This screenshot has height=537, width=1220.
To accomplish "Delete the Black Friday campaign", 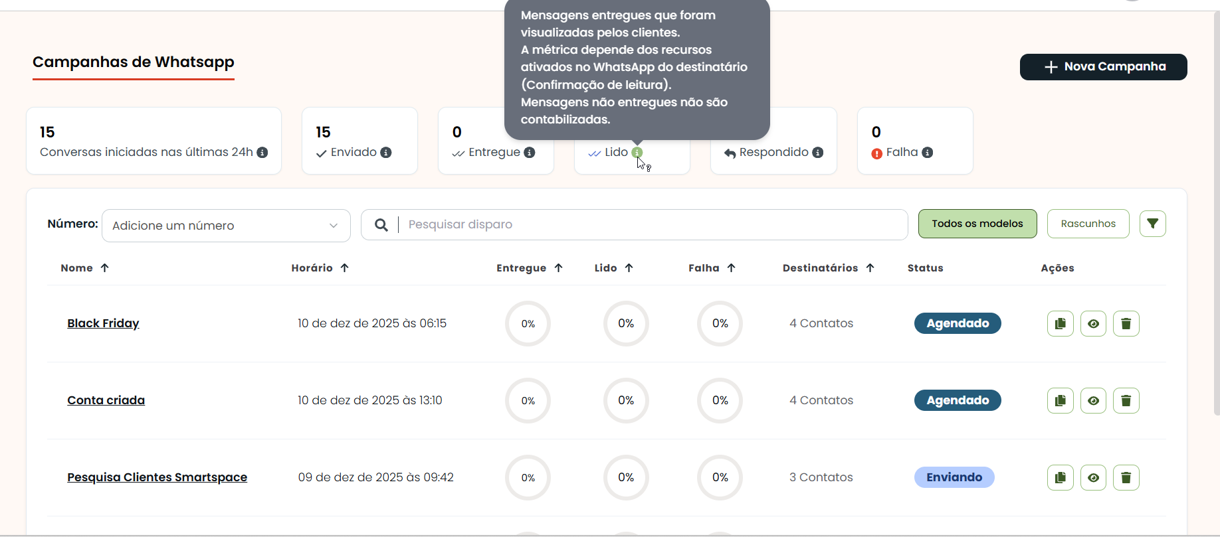I will coord(1126,324).
